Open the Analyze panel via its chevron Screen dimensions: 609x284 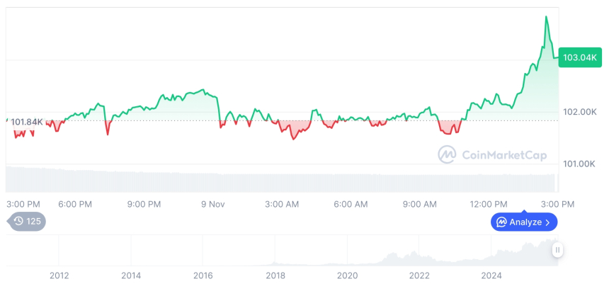548,222
